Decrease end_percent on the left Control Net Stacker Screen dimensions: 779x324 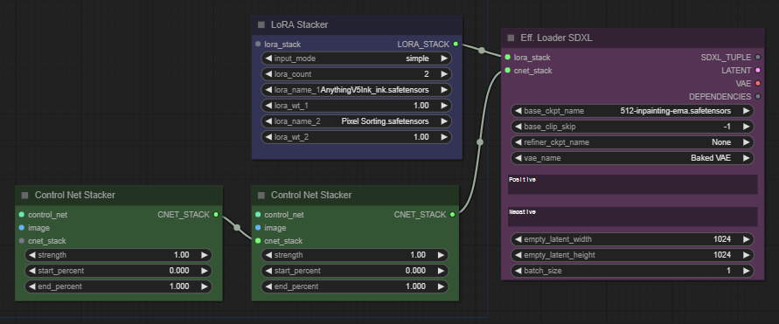(32, 286)
